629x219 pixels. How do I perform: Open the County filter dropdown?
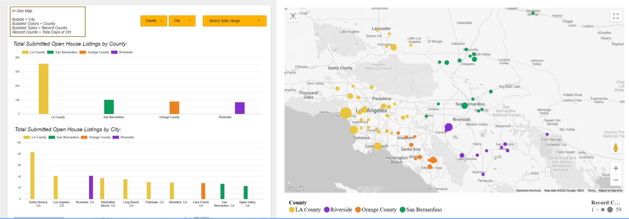(x=154, y=21)
